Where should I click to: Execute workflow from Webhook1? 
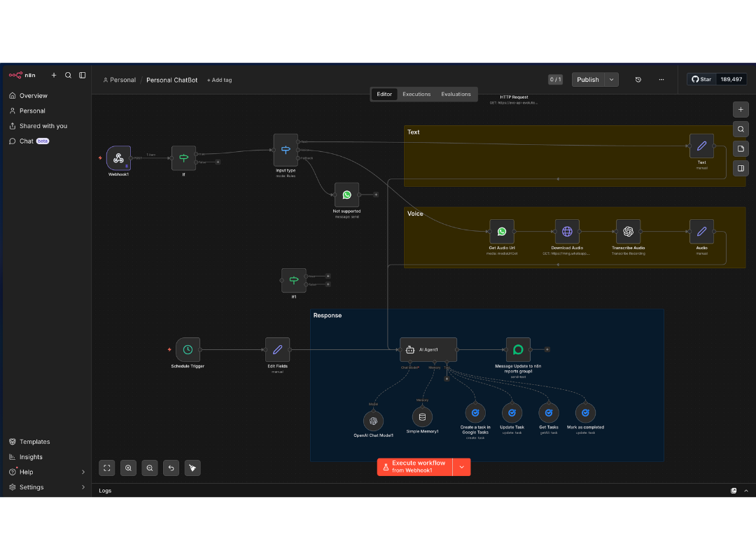tap(414, 467)
